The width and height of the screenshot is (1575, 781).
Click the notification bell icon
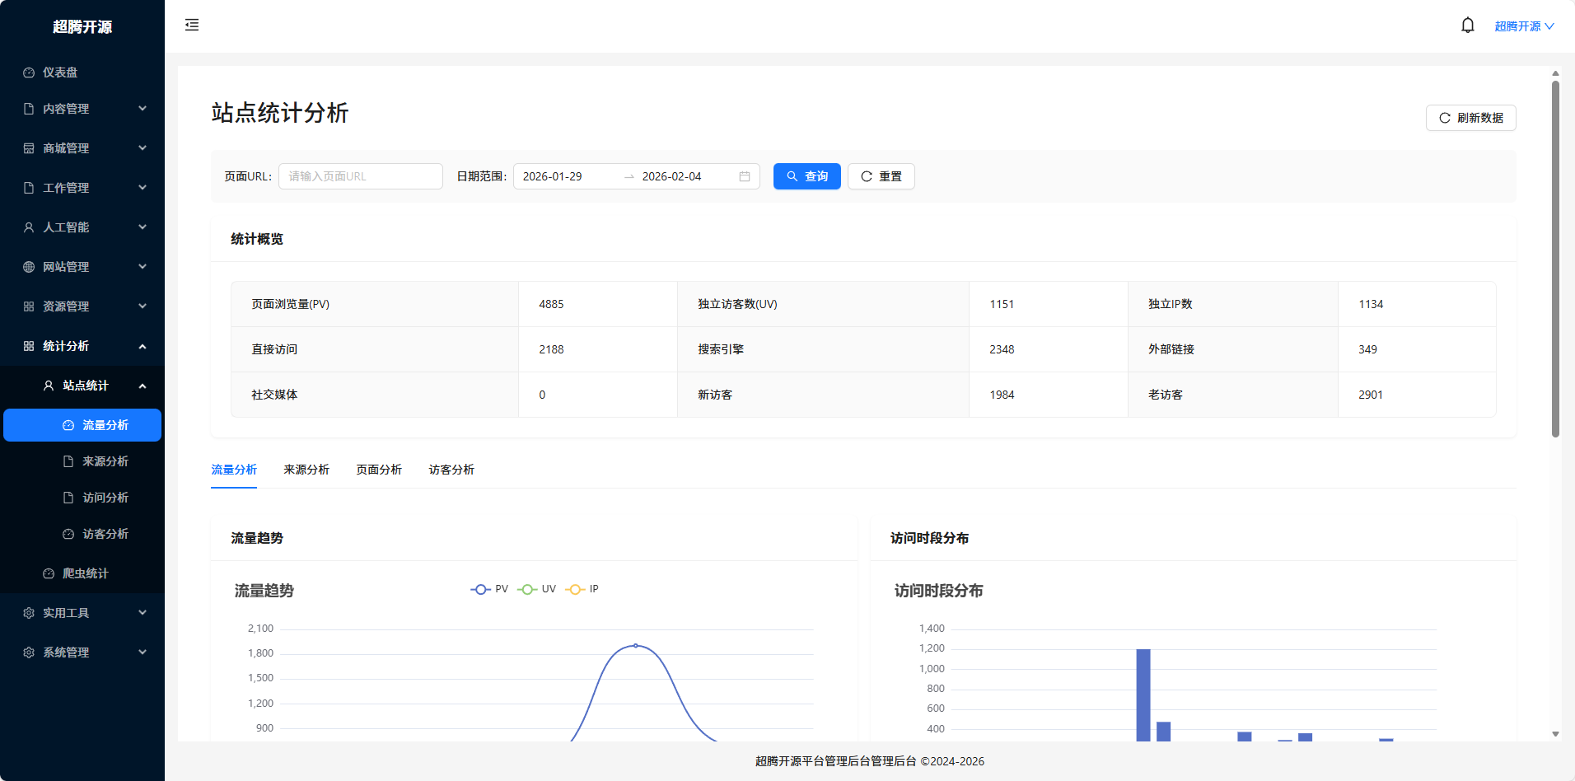(1466, 25)
